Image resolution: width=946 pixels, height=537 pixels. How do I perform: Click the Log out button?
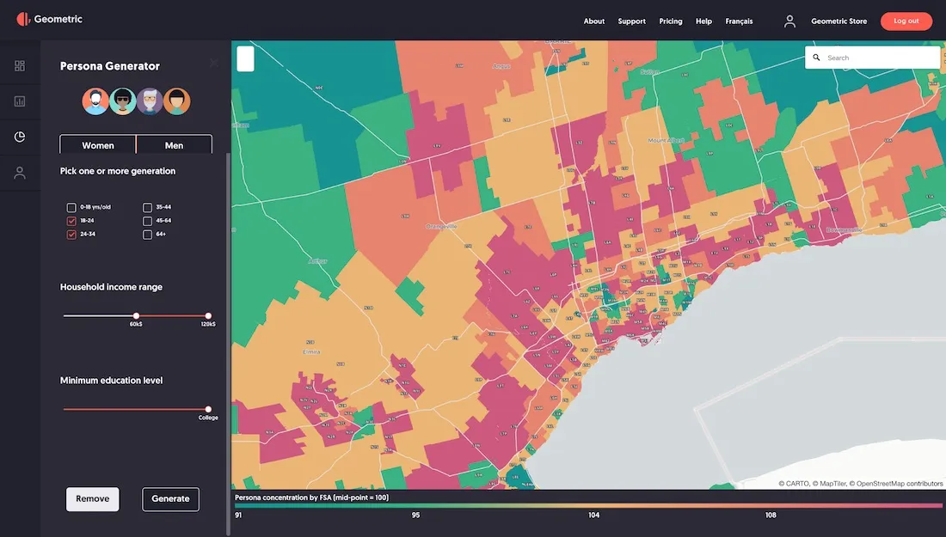(x=906, y=21)
